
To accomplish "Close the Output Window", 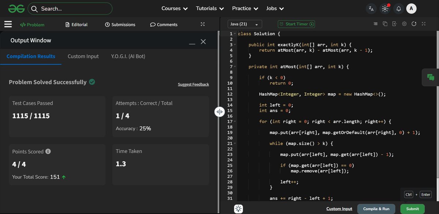I will pos(203,42).
